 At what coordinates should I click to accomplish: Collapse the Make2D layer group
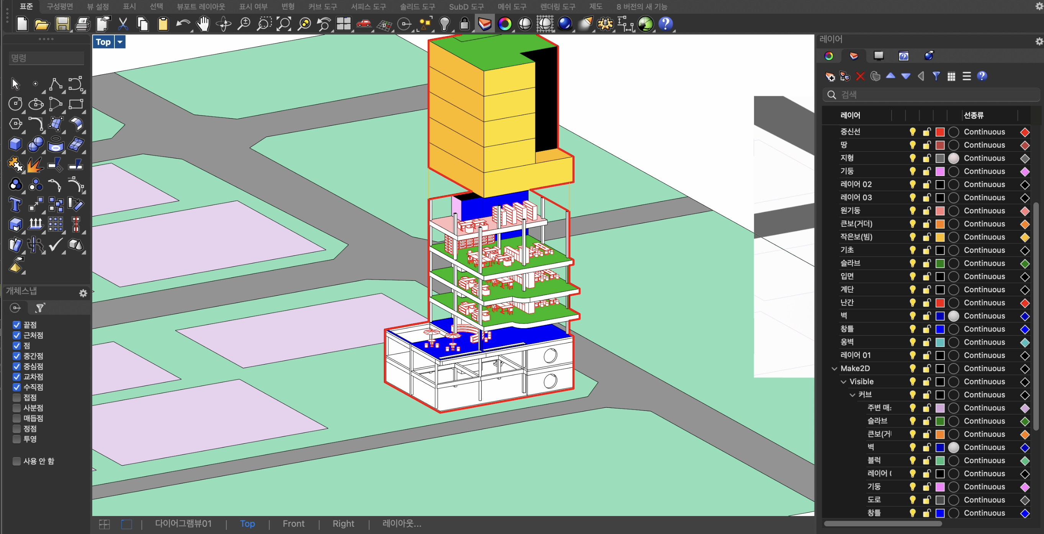pyautogui.click(x=834, y=368)
